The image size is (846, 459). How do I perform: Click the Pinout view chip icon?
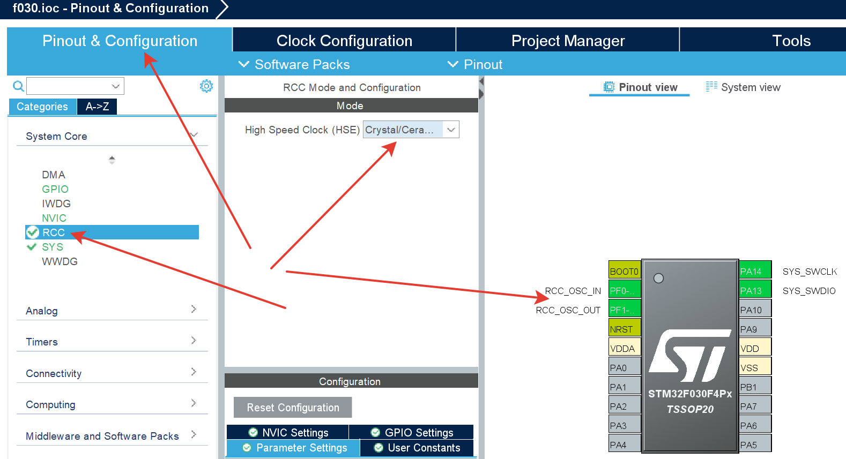pos(609,87)
